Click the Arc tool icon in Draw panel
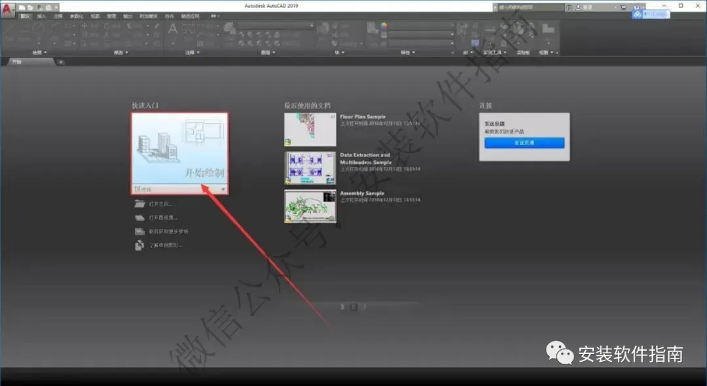 point(56,28)
